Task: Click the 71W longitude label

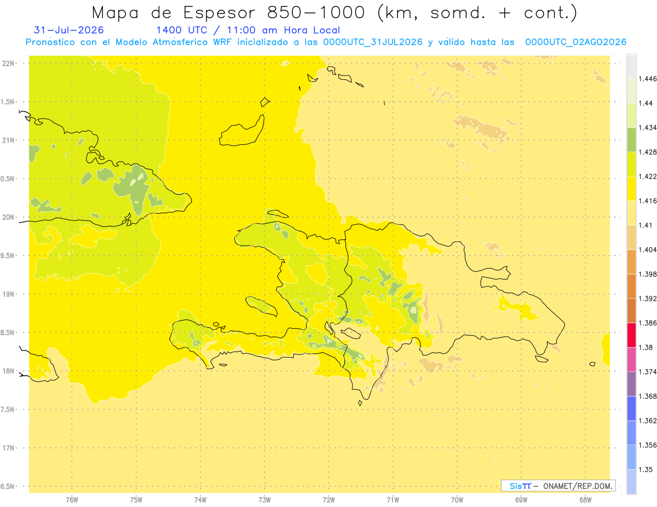Action: (393, 500)
